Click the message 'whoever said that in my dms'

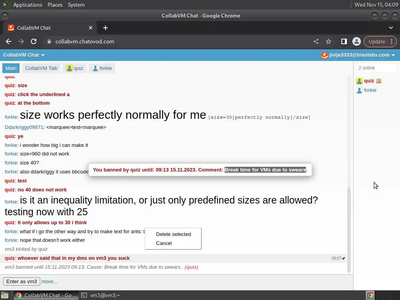click(73, 258)
